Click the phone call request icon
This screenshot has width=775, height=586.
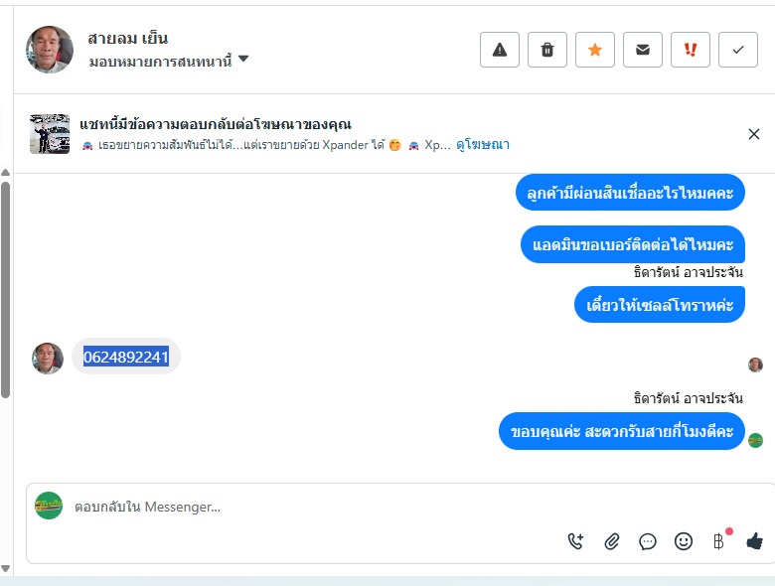click(x=576, y=541)
